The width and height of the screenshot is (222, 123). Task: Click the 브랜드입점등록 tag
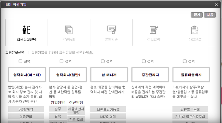point(108,109)
